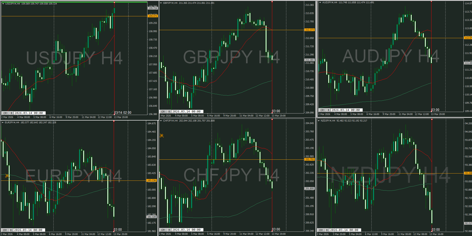Viewport: 472px width, 236px height.
Task: Select the 202.793 price level label on CHFJPY
Action: click(x=309, y=159)
